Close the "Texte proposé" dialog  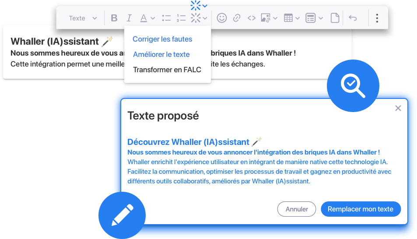pyautogui.click(x=398, y=108)
